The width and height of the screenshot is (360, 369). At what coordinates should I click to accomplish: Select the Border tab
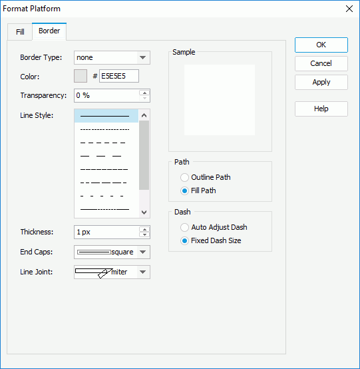click(x=49, y=31)
